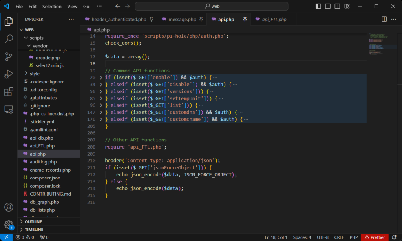Expand the style folder in Explorer
The image size is (402, 241).
[x=35, y=73]
